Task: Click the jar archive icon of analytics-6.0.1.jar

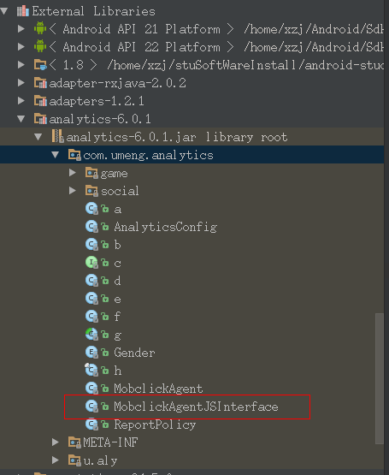Action: click(57, 136)
